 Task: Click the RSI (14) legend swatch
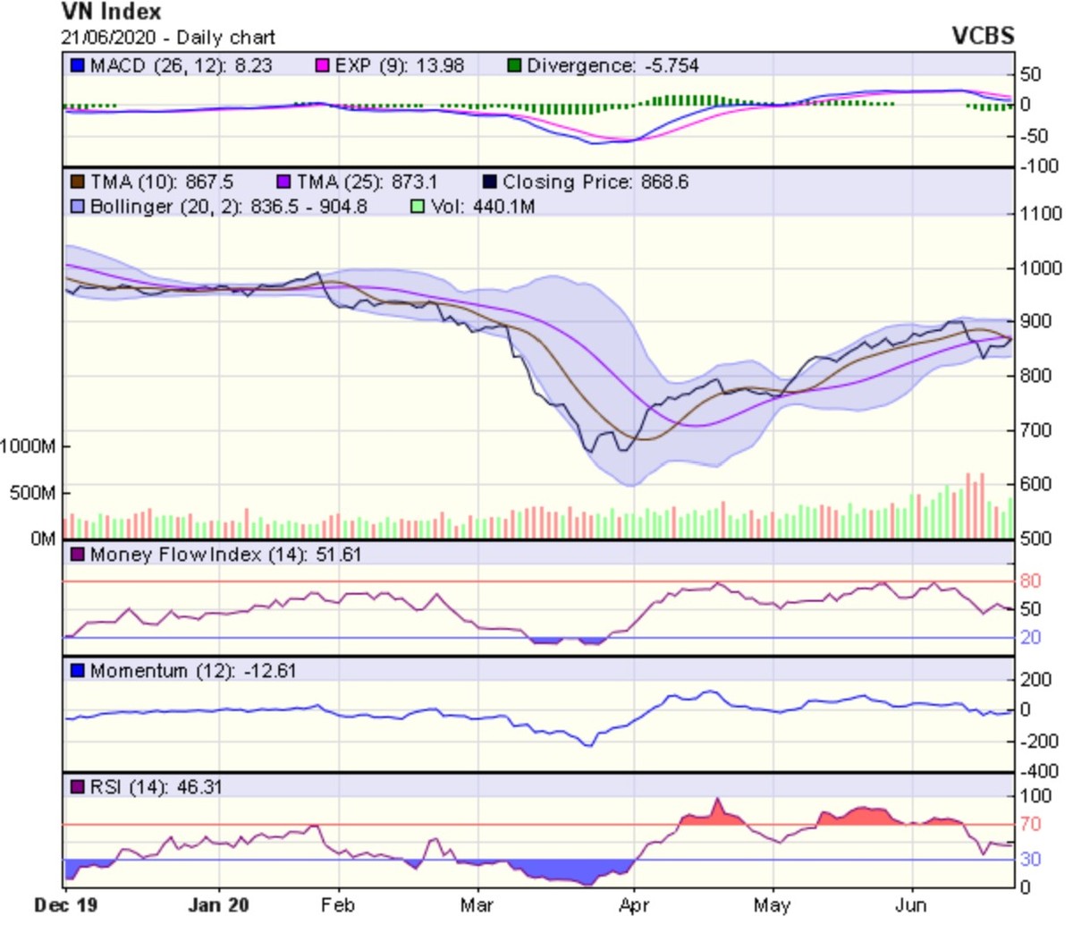pos(79,787)
